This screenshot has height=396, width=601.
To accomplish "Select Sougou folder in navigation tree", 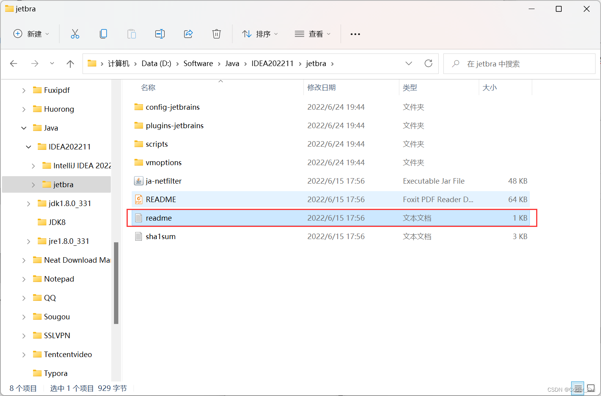I will tap(57, 317).
